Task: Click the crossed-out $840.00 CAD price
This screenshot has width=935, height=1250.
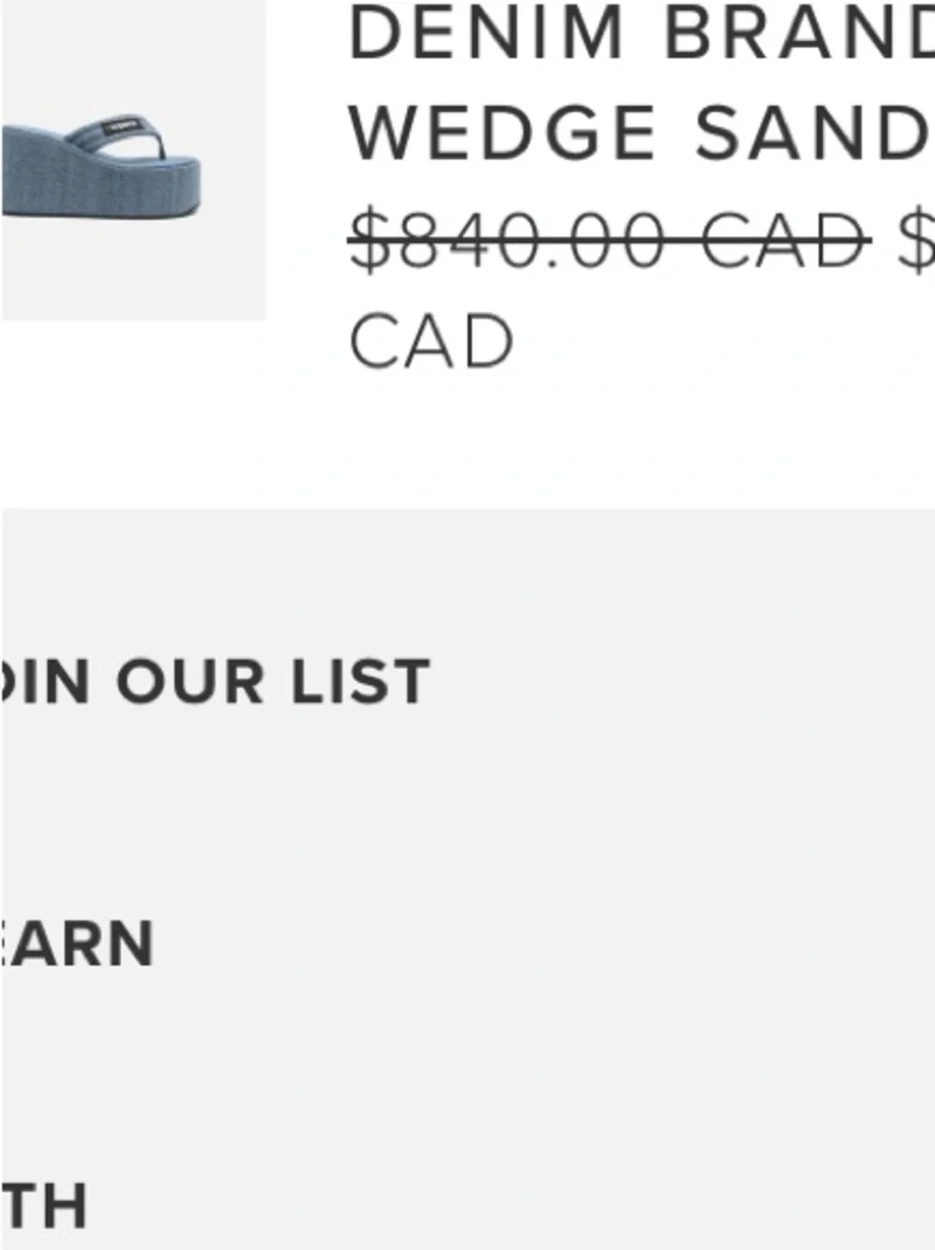Action: [610, 239]
